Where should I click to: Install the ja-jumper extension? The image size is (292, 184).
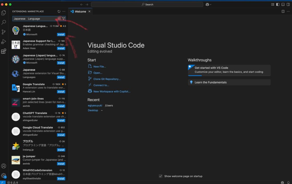click(x=61, y=164)
